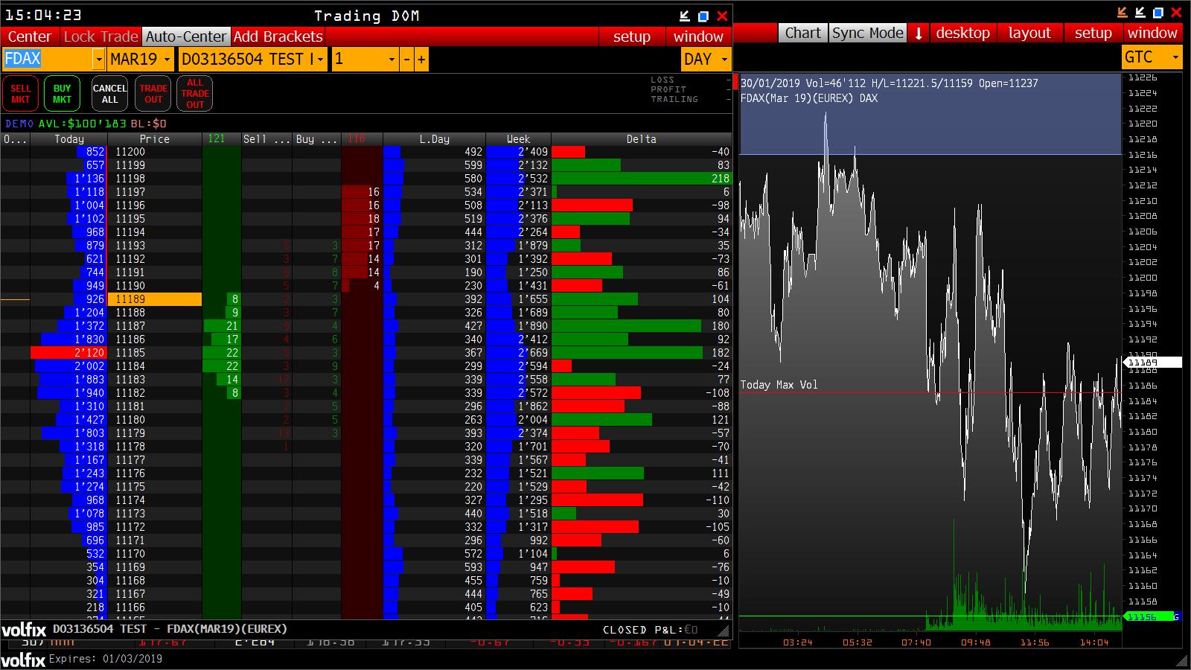
Task: Open the desktop menu
Action: point(963,33)
